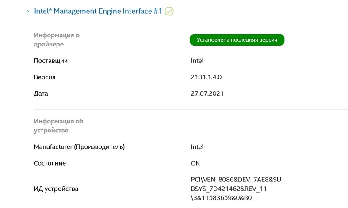Select the 'Информация о драйвере' section label
The height and width of the screenshot is (208, 348).
click(x=57, y=39)
